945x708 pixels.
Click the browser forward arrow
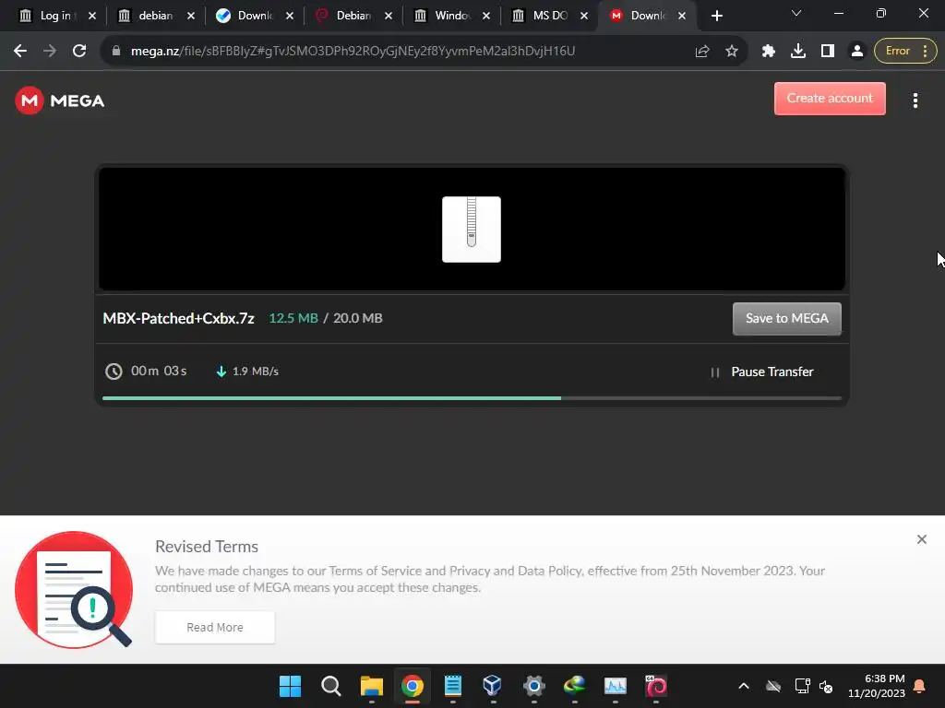pos(50,52)
